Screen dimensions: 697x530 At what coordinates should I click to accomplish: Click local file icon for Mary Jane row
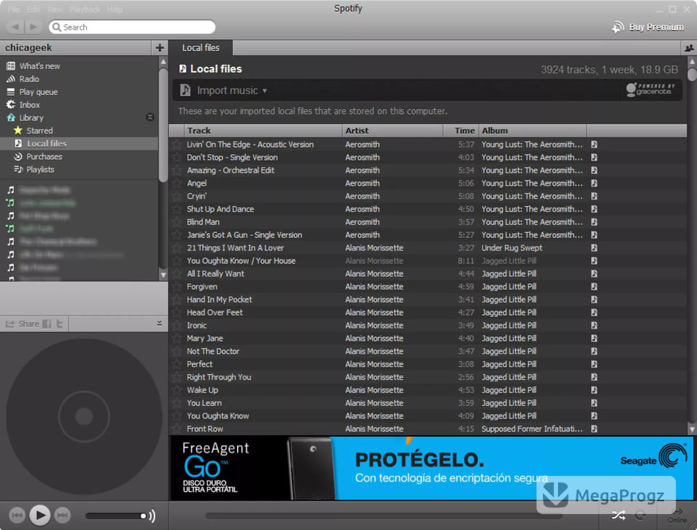click(x=594, y=338)
